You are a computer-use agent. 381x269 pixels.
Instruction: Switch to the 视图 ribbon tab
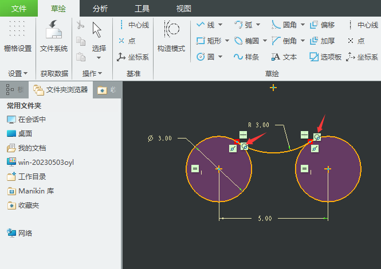coord(184,9)
